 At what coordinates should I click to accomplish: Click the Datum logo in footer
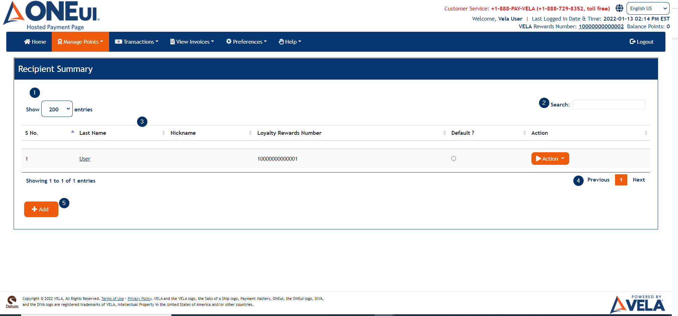click(12, 302)
